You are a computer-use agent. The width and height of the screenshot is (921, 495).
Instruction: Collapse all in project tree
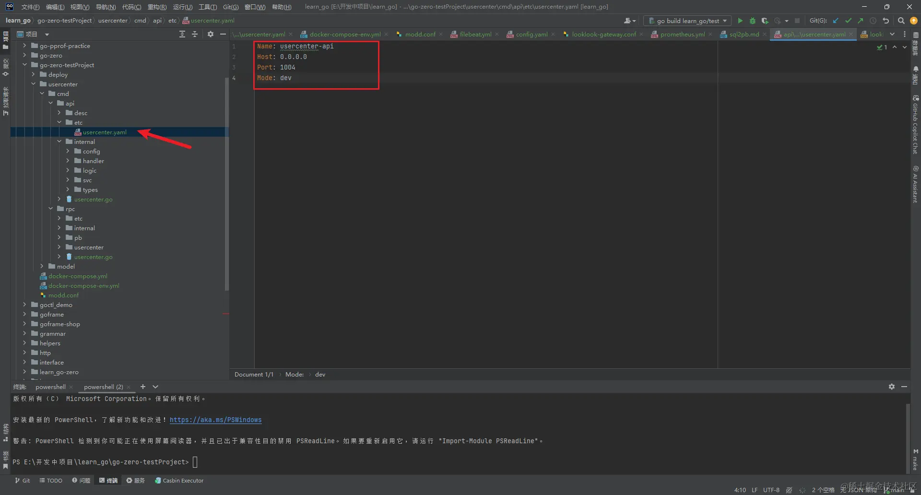pos(195,34)
